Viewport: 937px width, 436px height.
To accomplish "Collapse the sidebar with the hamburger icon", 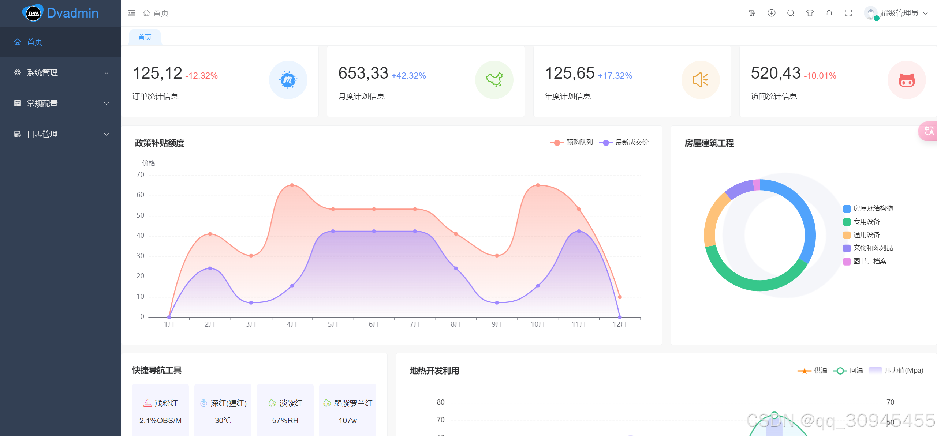I will click(x=132, y=13).
